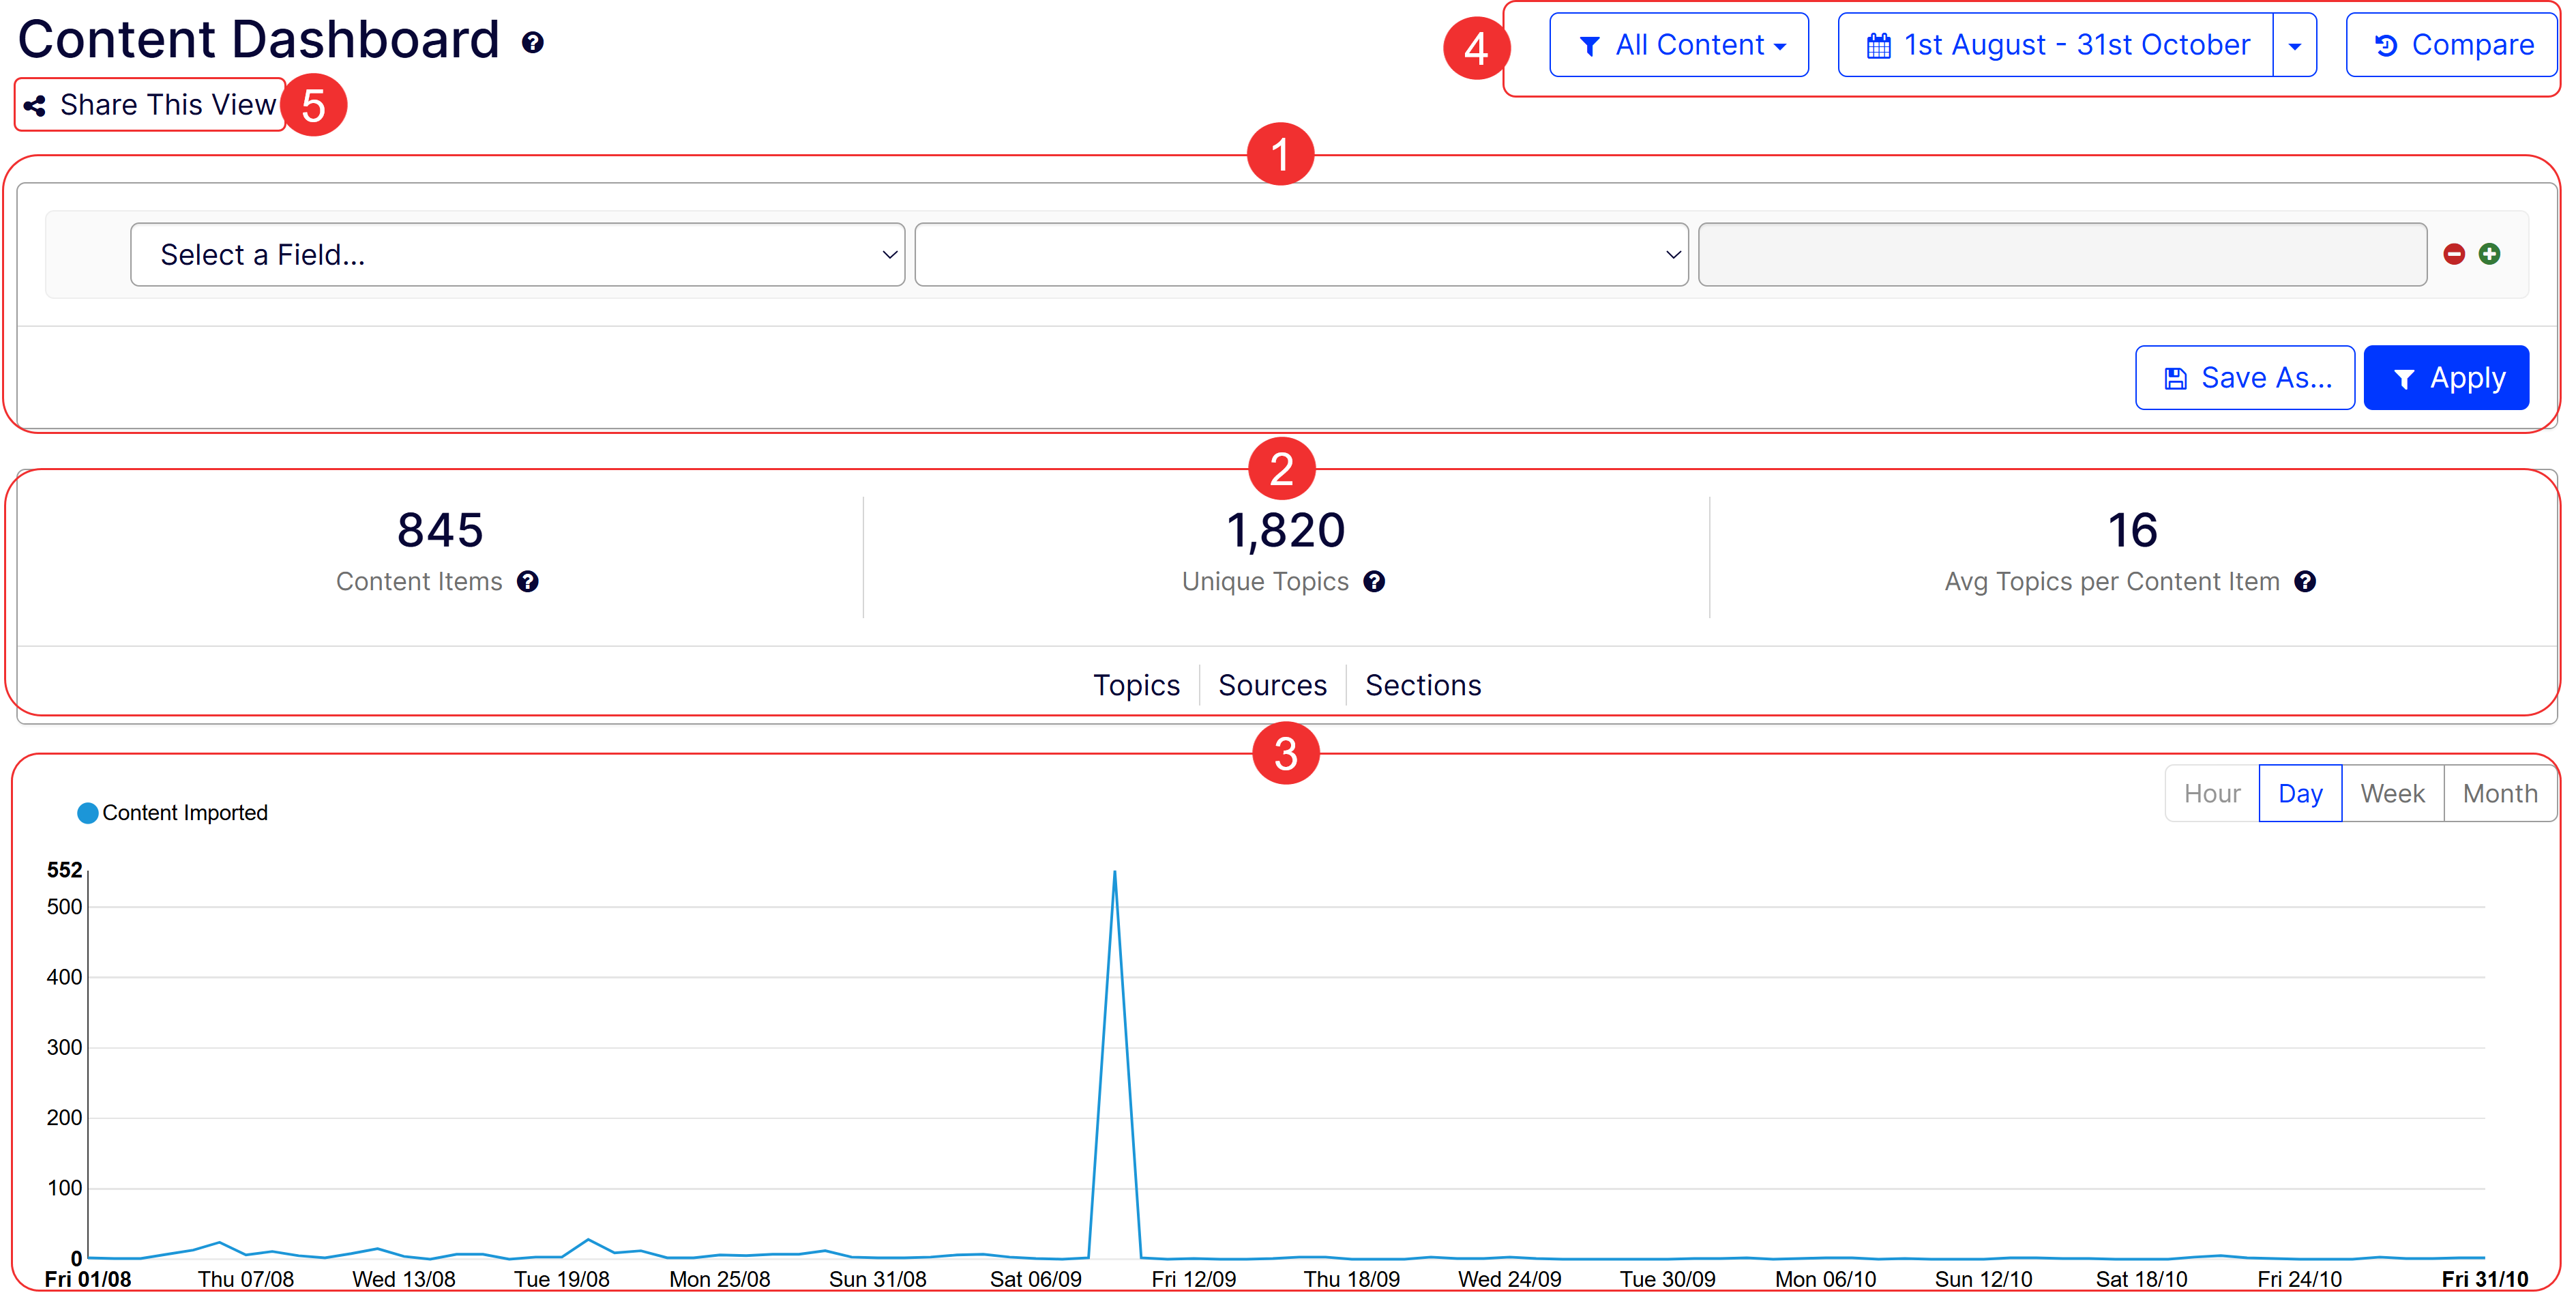The width and height of the screenshot is (2576, 1308).
Task: Open the date range preset caret dropdown
Action: [2294, 45]
